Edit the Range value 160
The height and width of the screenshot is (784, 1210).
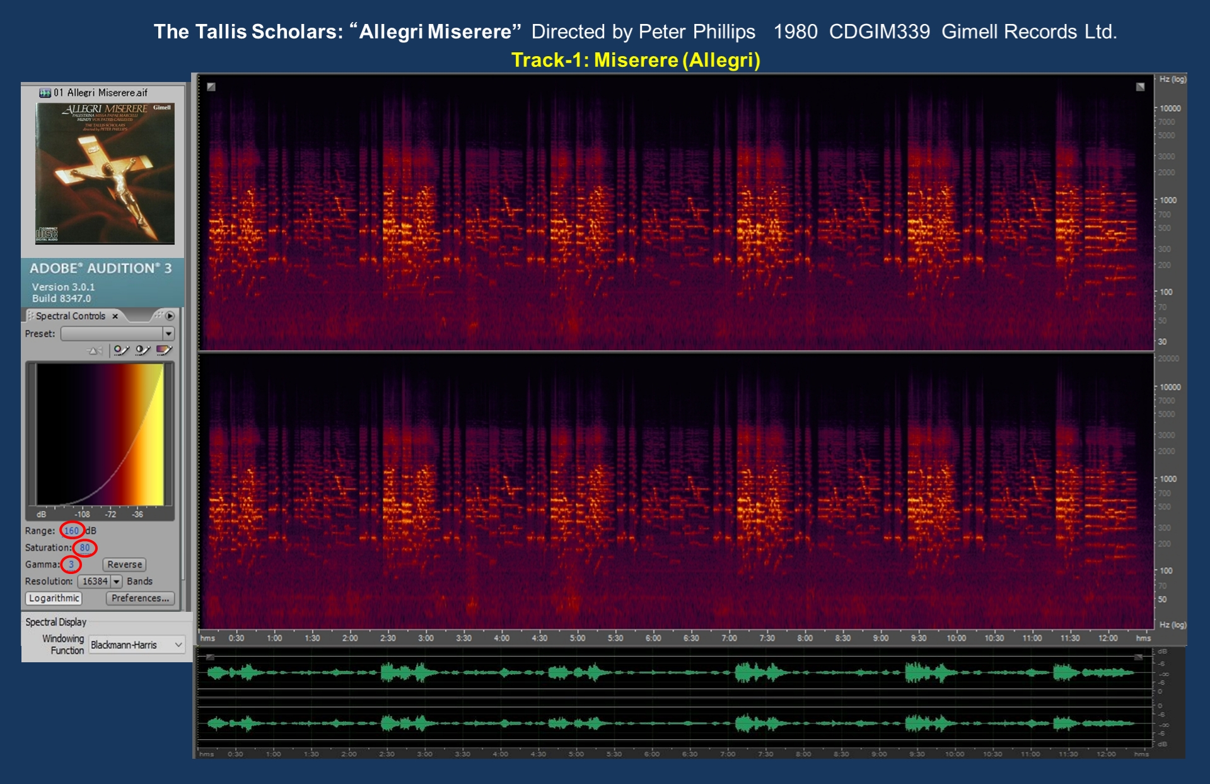(72, 530)
